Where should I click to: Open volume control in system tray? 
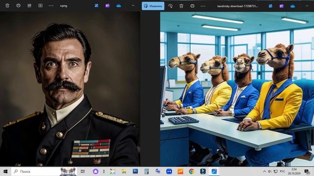tap(270, 172)
